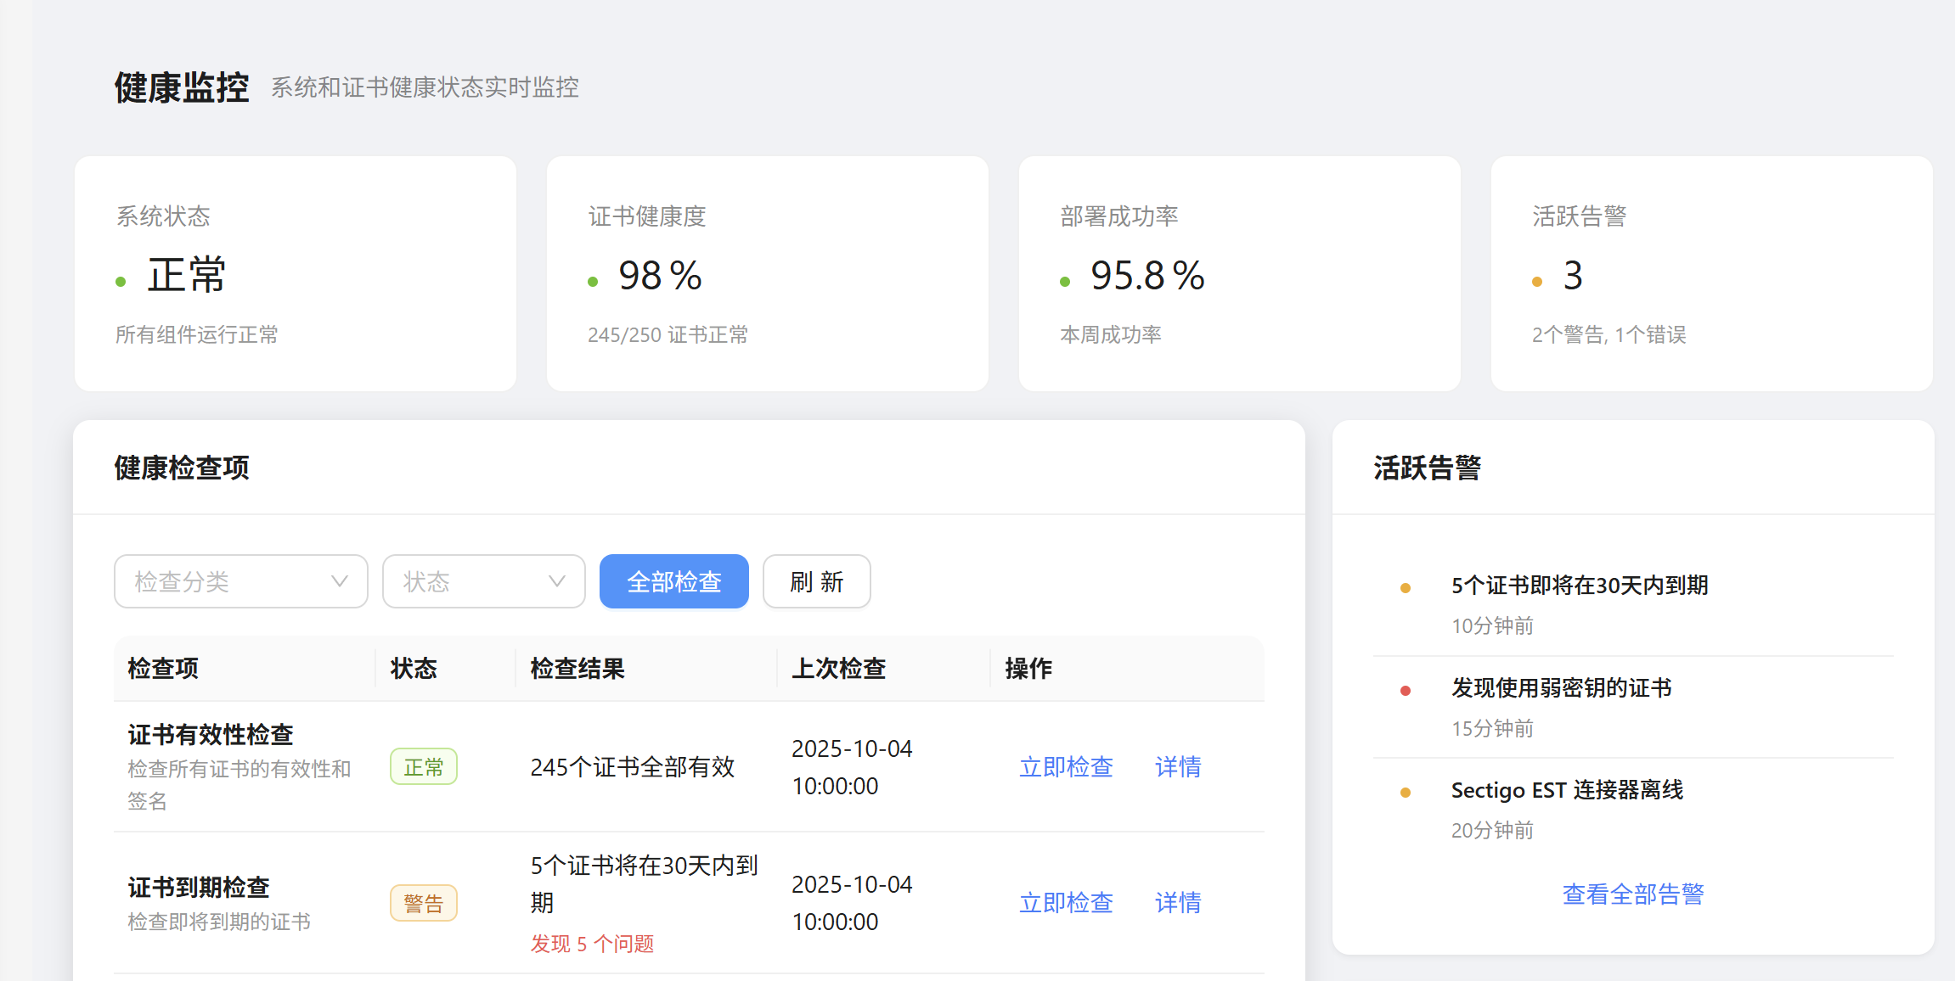Click the chevron arrow in 检查分类 select
The width and height of the screenshot is (1955, 981).
(x=339, y=581)
